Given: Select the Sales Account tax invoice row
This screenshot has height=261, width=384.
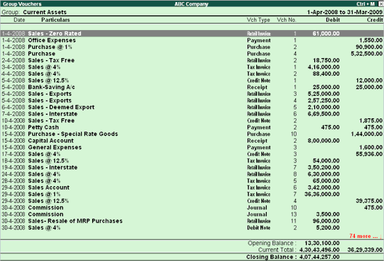Looking at the screenshot, I should click(192, 188).
